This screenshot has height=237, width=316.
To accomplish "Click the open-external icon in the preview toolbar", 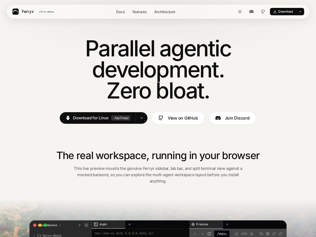I will (x=280, y=234).
